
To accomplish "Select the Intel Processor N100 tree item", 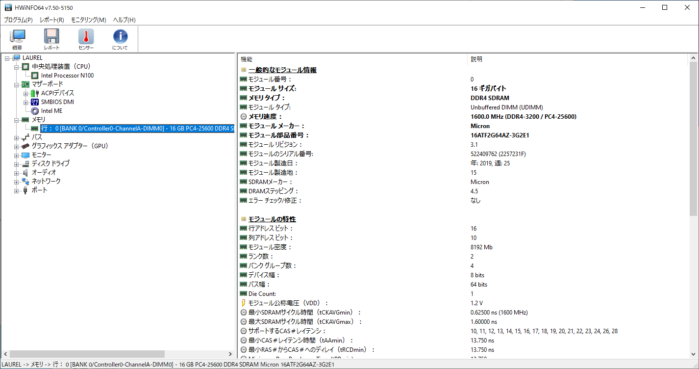I will (x=67, y=76).
